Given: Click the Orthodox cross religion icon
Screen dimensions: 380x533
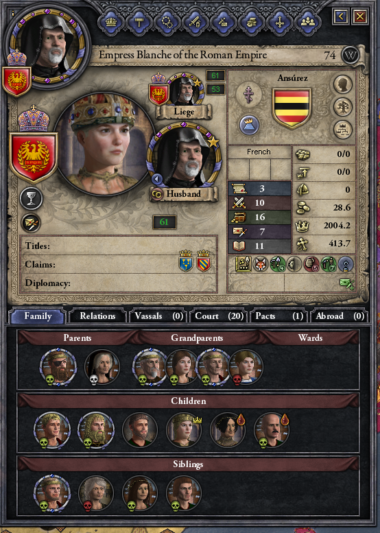Looking at the screenshot, I should click(x=249, y=94).
